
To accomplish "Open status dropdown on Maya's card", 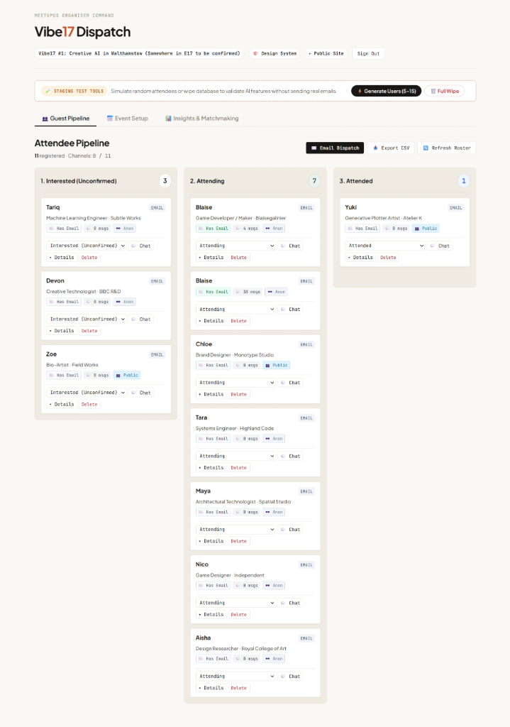I will [235, 529].
